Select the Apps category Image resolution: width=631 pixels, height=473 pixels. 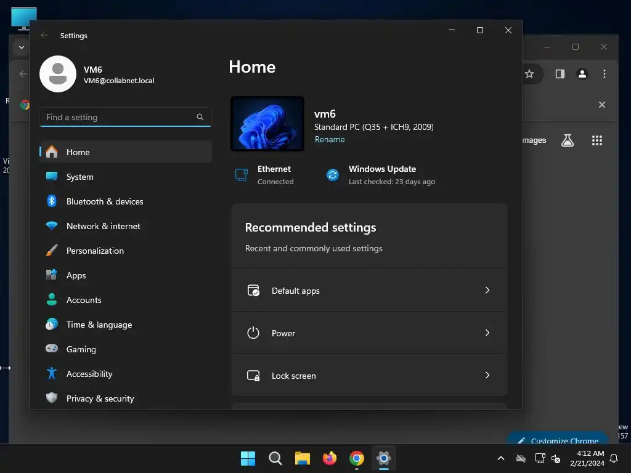click(x=126, y=275)
